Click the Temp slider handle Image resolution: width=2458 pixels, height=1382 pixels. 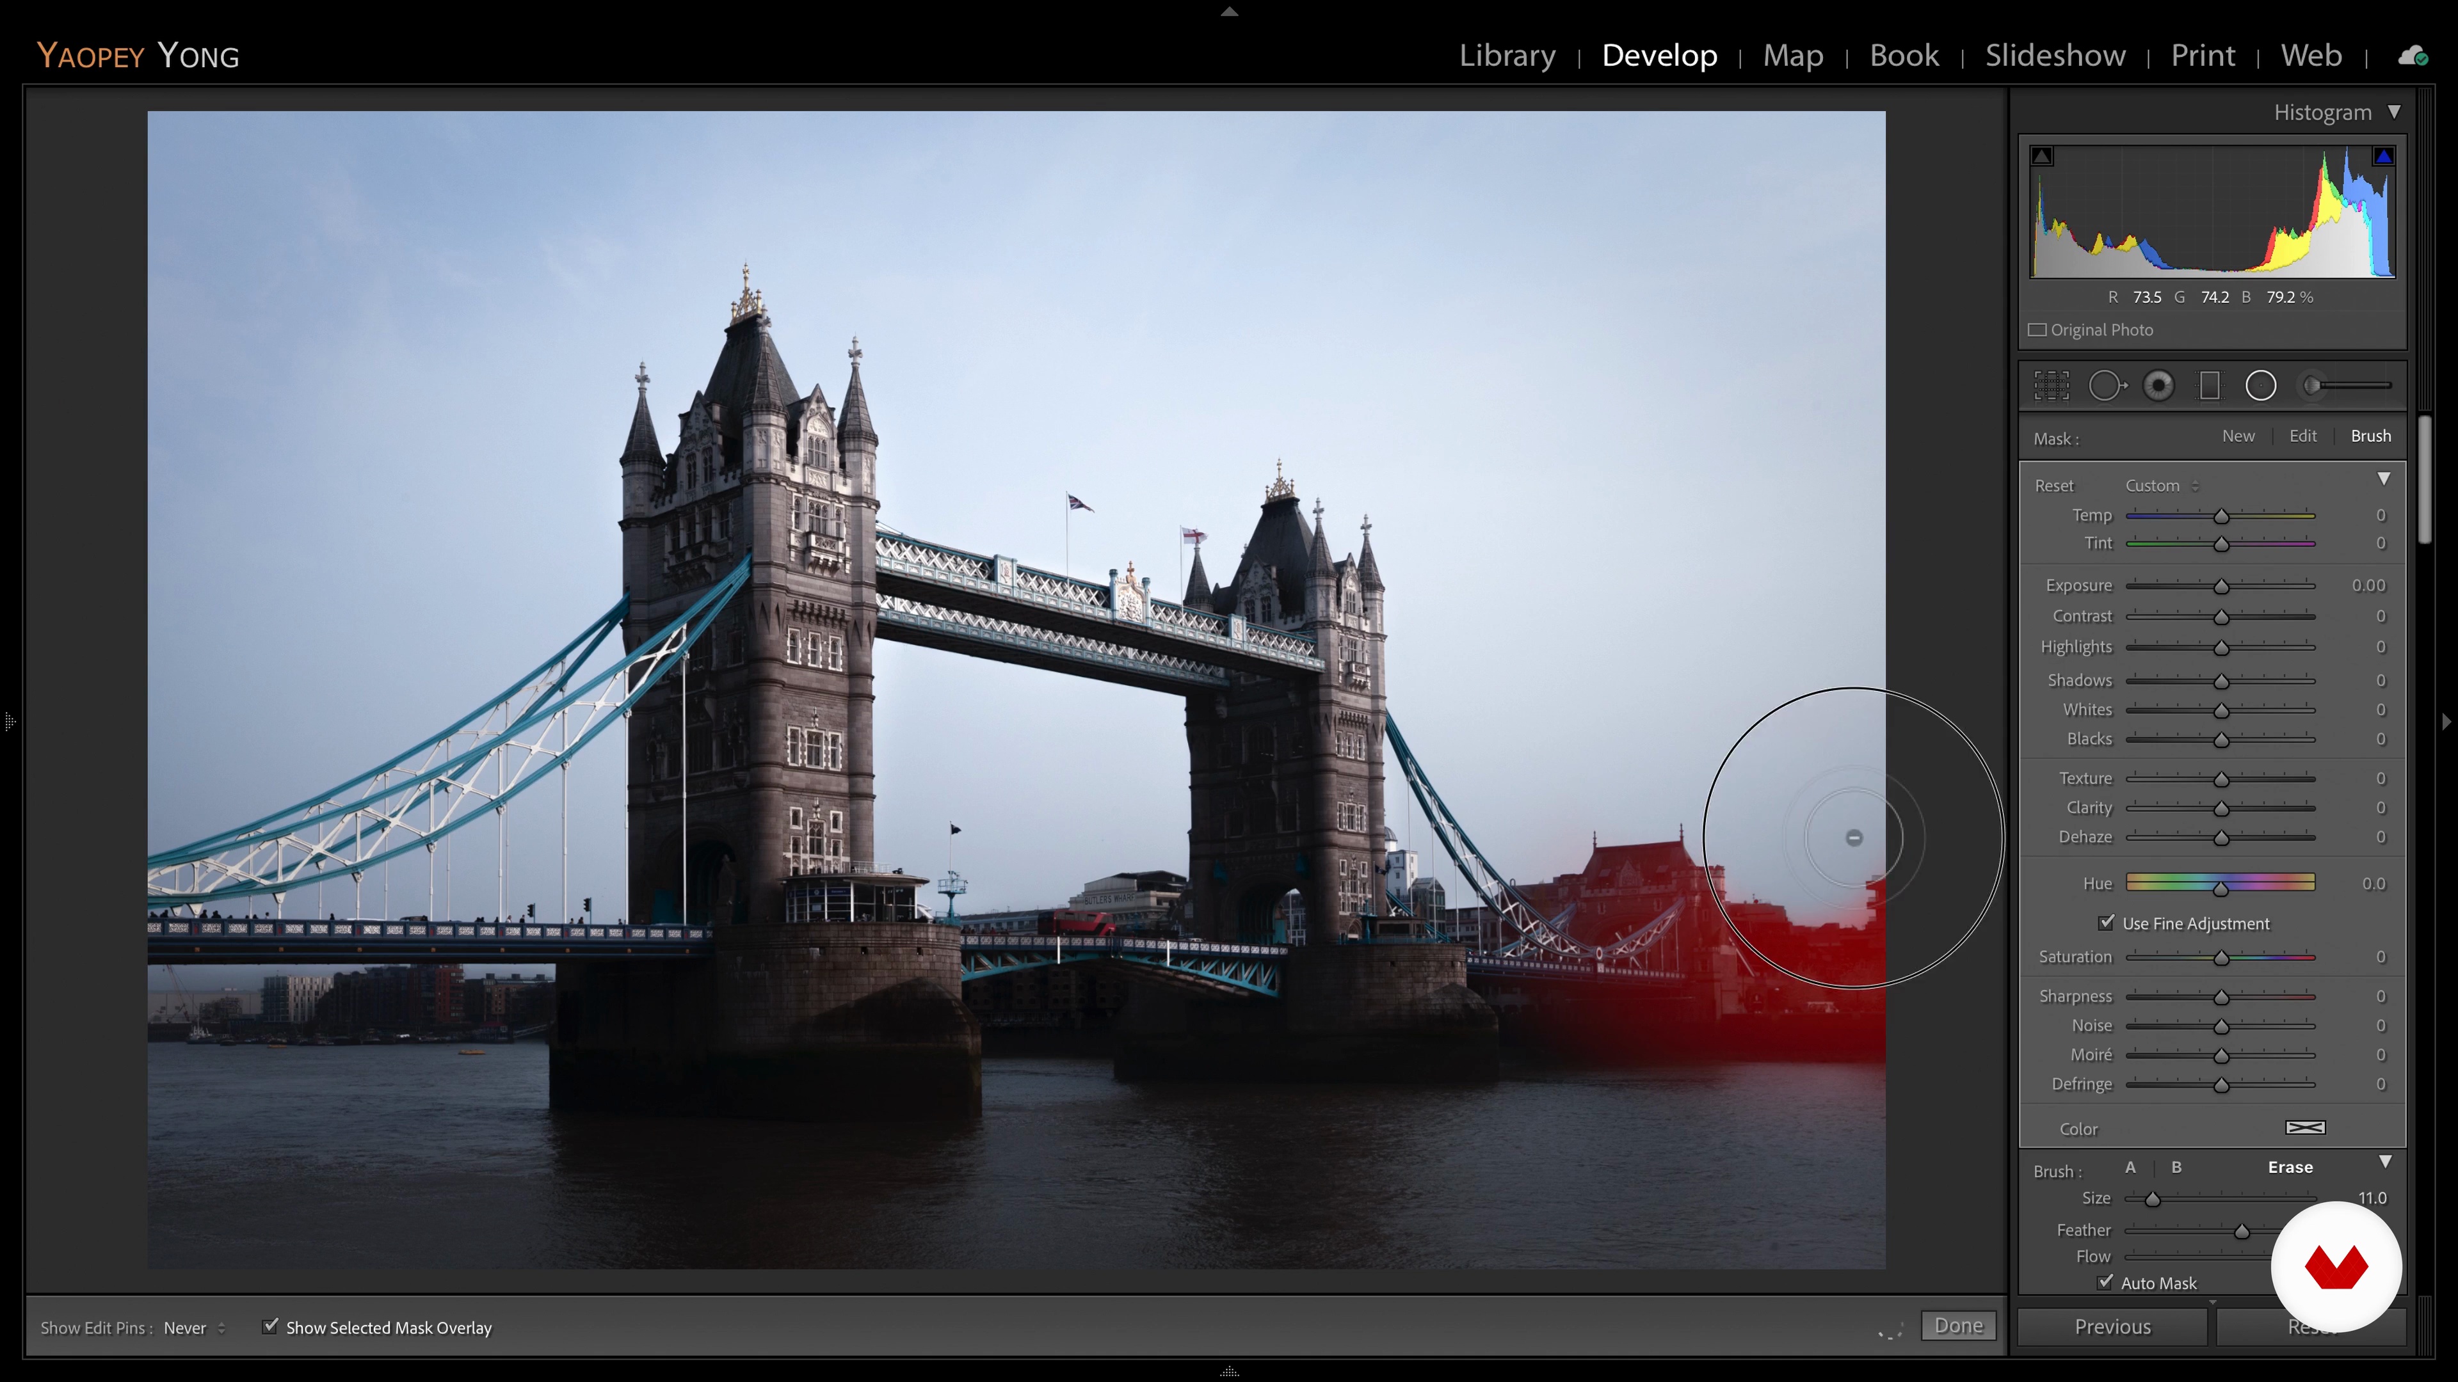pos(2221,516)
